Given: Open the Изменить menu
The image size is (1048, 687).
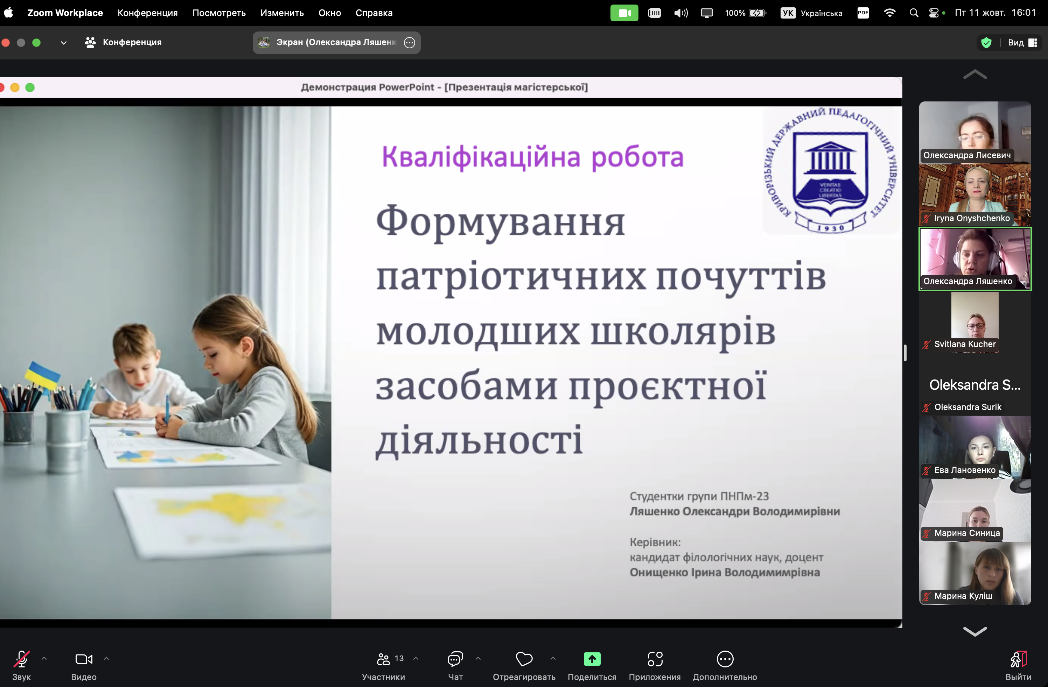Looking at the screenshot, I should pyautogui.click(x=282, y=13).
